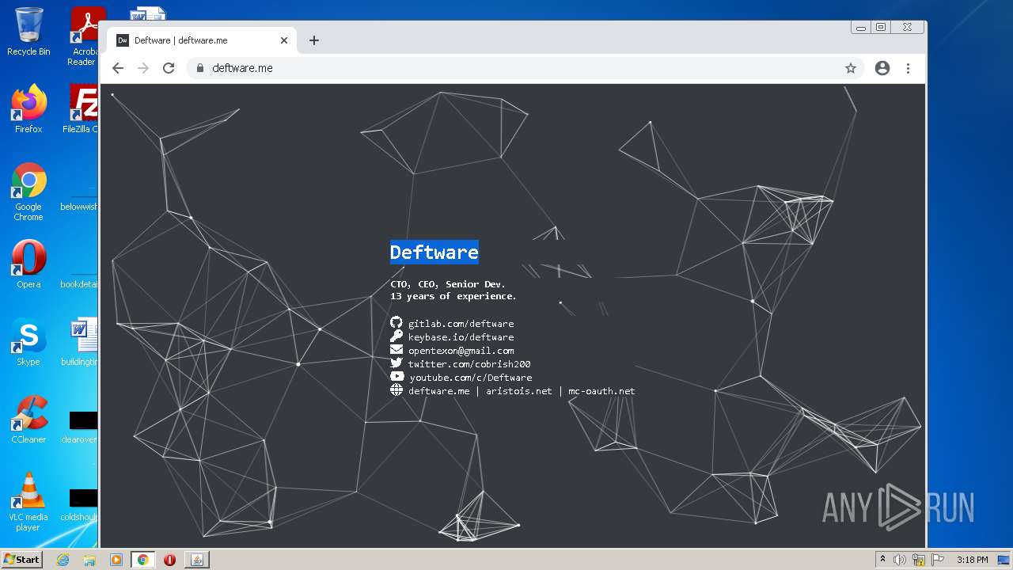1013x570 pixels.
Task: Follow the deftware.me website link
Action: [438, 390]
